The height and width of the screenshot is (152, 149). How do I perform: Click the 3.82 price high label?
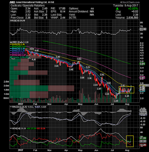79,59
